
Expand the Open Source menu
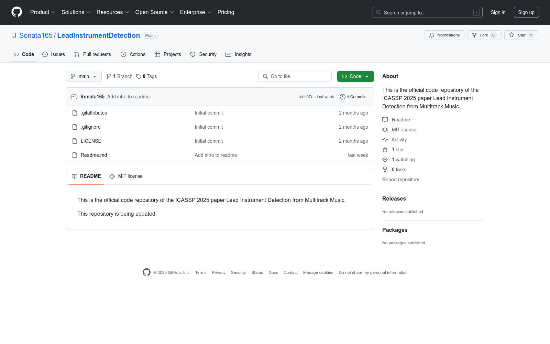(x=155, y=12)
